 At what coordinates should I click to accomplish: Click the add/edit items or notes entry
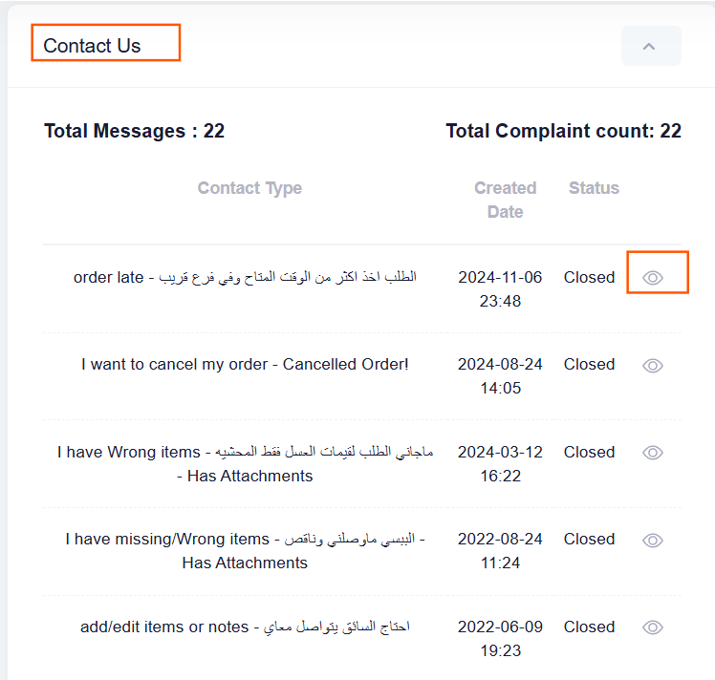245,627
